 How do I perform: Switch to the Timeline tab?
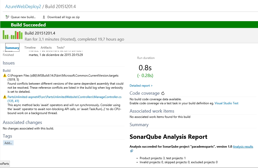[x=30, y=48]
